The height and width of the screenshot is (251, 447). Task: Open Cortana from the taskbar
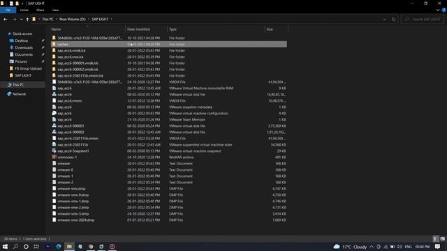[26, 246]
